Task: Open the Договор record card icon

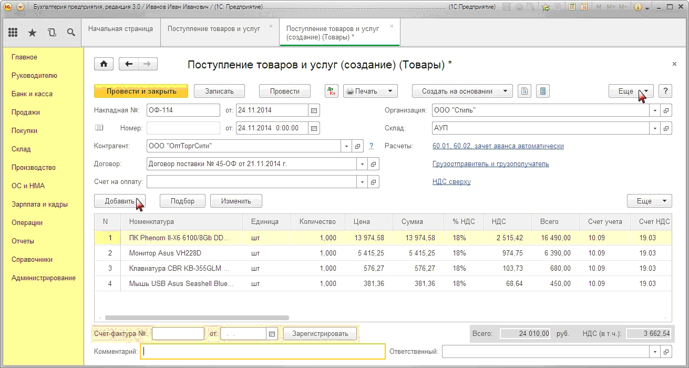Action: coord(374,164)
